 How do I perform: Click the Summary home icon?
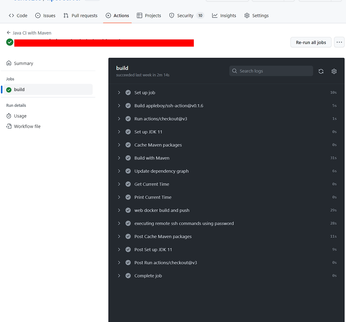pos(9,63)
